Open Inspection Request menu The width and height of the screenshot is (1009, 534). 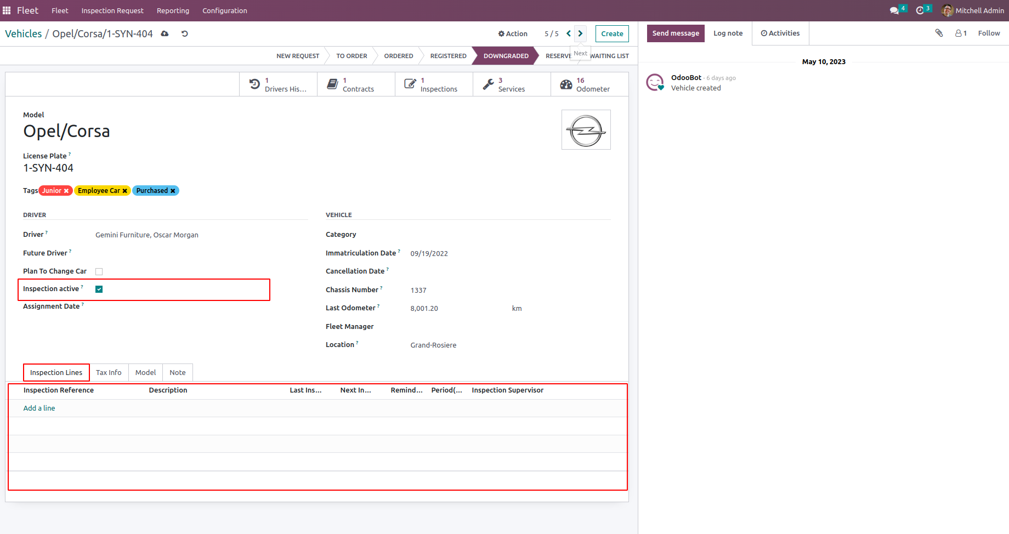point(112,10)
